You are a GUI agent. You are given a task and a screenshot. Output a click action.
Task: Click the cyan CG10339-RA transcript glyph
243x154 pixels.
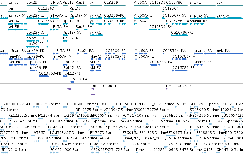[x=155, y=30]
